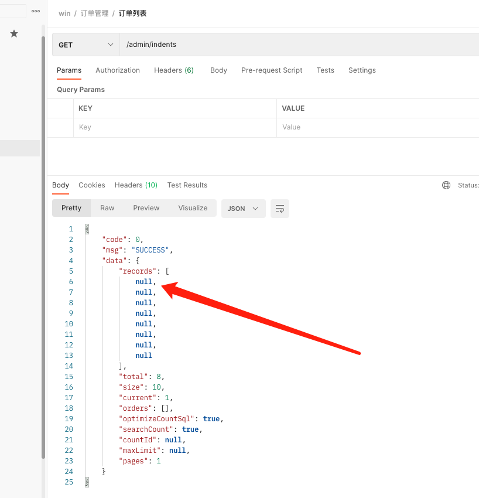479x498 pixels.
Task: Open the request Headers (6) tab
Action: [x=174, y=70]
